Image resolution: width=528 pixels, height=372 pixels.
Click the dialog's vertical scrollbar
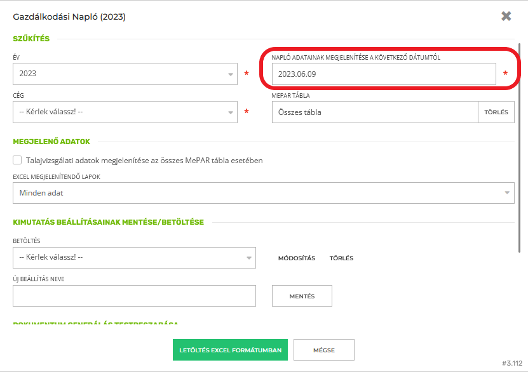click(x=521, y=159)
